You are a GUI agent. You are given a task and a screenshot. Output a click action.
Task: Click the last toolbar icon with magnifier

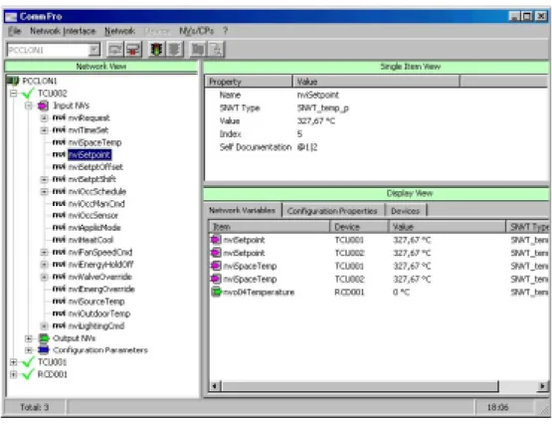pos(217,50)
